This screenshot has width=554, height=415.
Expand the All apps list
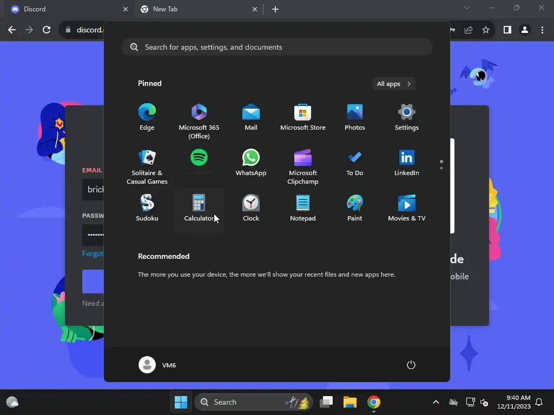(x=394, y=84)
